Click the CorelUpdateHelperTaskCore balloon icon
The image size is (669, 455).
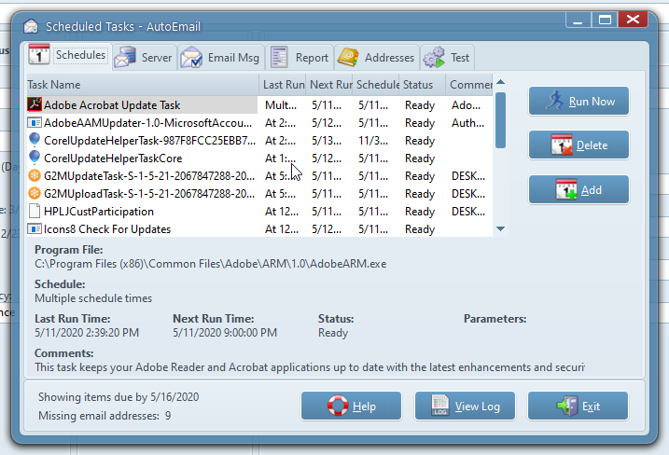[35, 159]
